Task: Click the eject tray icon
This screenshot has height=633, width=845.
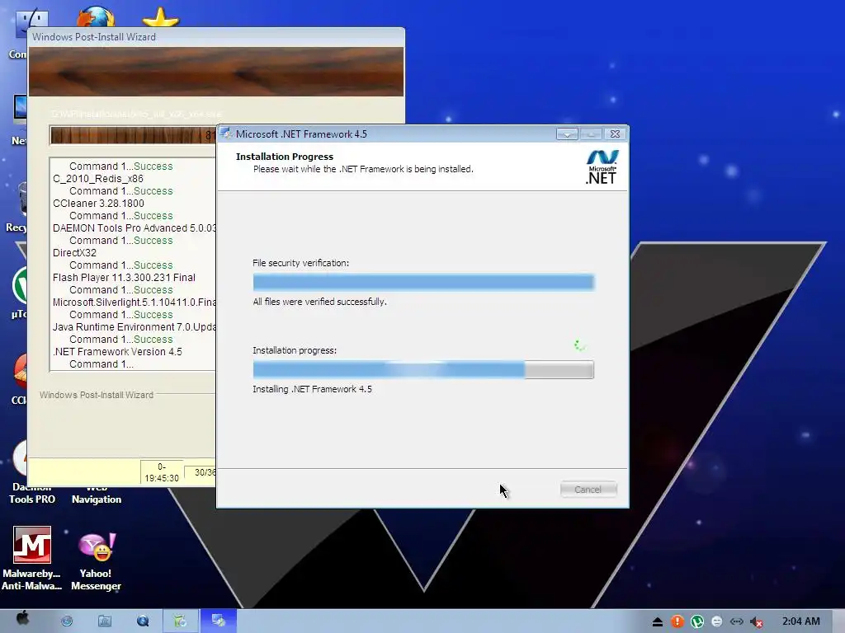Action: pyautogui.click(x=657, y=622)
